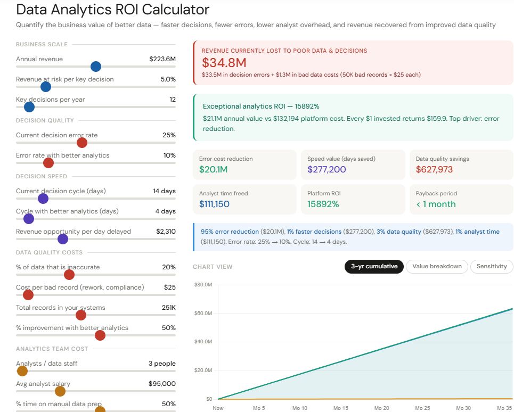Click the % of data that is inaccurate slider handle

[69, 275]
